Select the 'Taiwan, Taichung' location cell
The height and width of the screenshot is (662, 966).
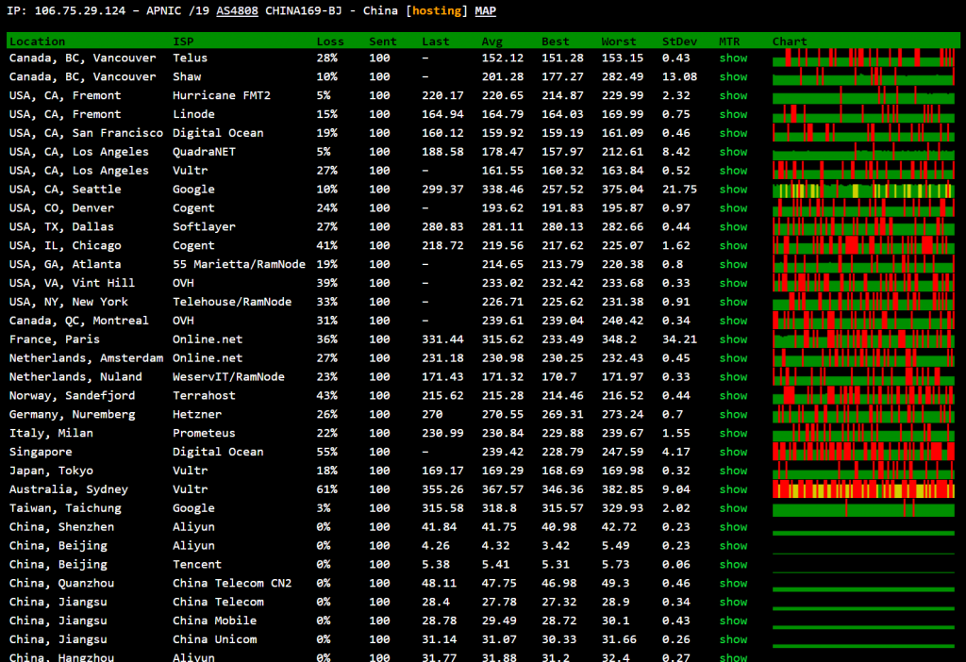click(65, 508)
